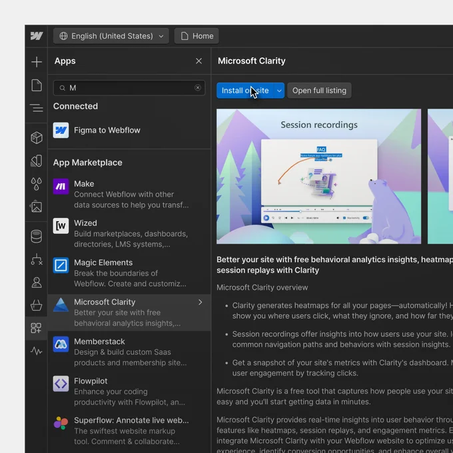Open the Components cube icon
This screenshot has height=453, width=453.
click(x=37, y=137)
